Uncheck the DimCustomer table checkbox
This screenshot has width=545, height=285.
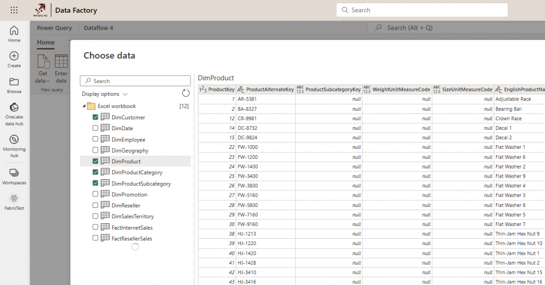pos(95,118)
